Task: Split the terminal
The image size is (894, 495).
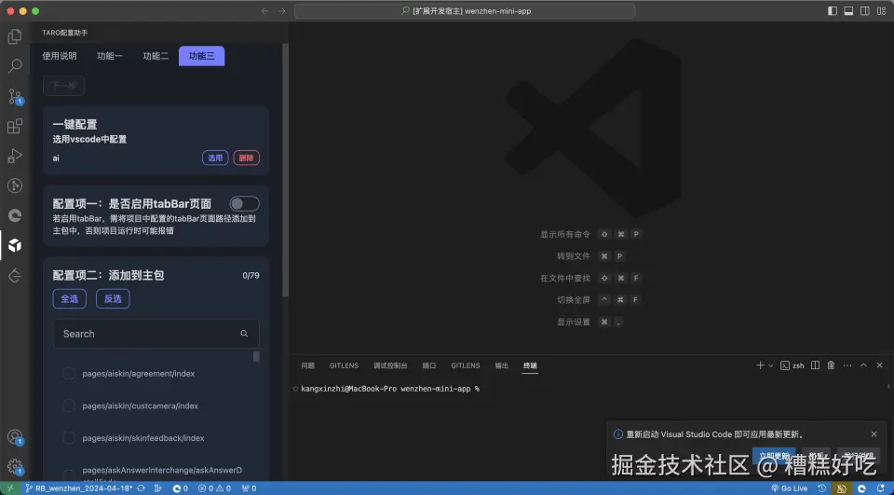Action: (816, 365)
